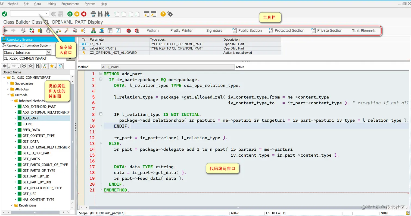This screenshot has height=216, width=411.
Task: Click the Where-Used List spiral icon
Action: [x=48, y=31]
